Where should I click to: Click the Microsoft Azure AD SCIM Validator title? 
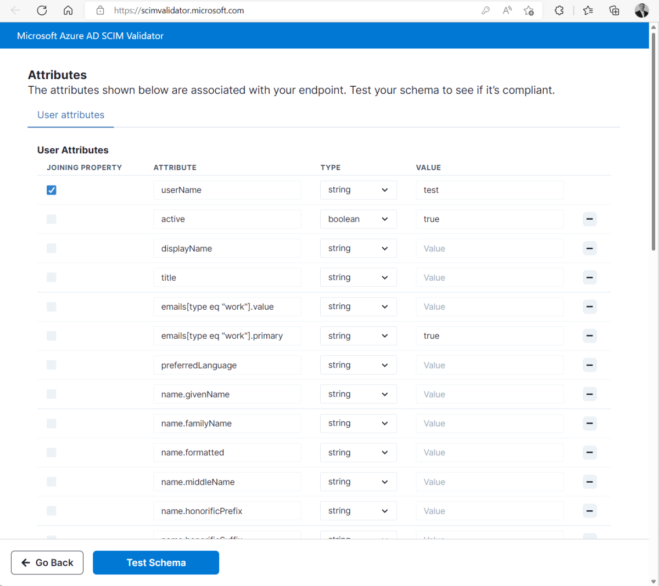[x=90, y=36]
